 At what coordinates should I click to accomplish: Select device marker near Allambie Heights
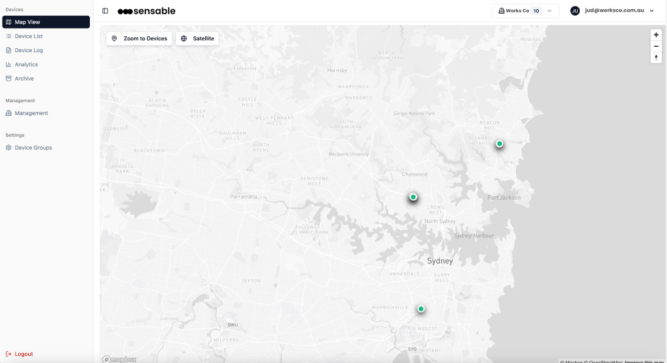(500, 144)
